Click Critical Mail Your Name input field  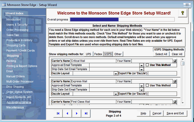[152, 61]
